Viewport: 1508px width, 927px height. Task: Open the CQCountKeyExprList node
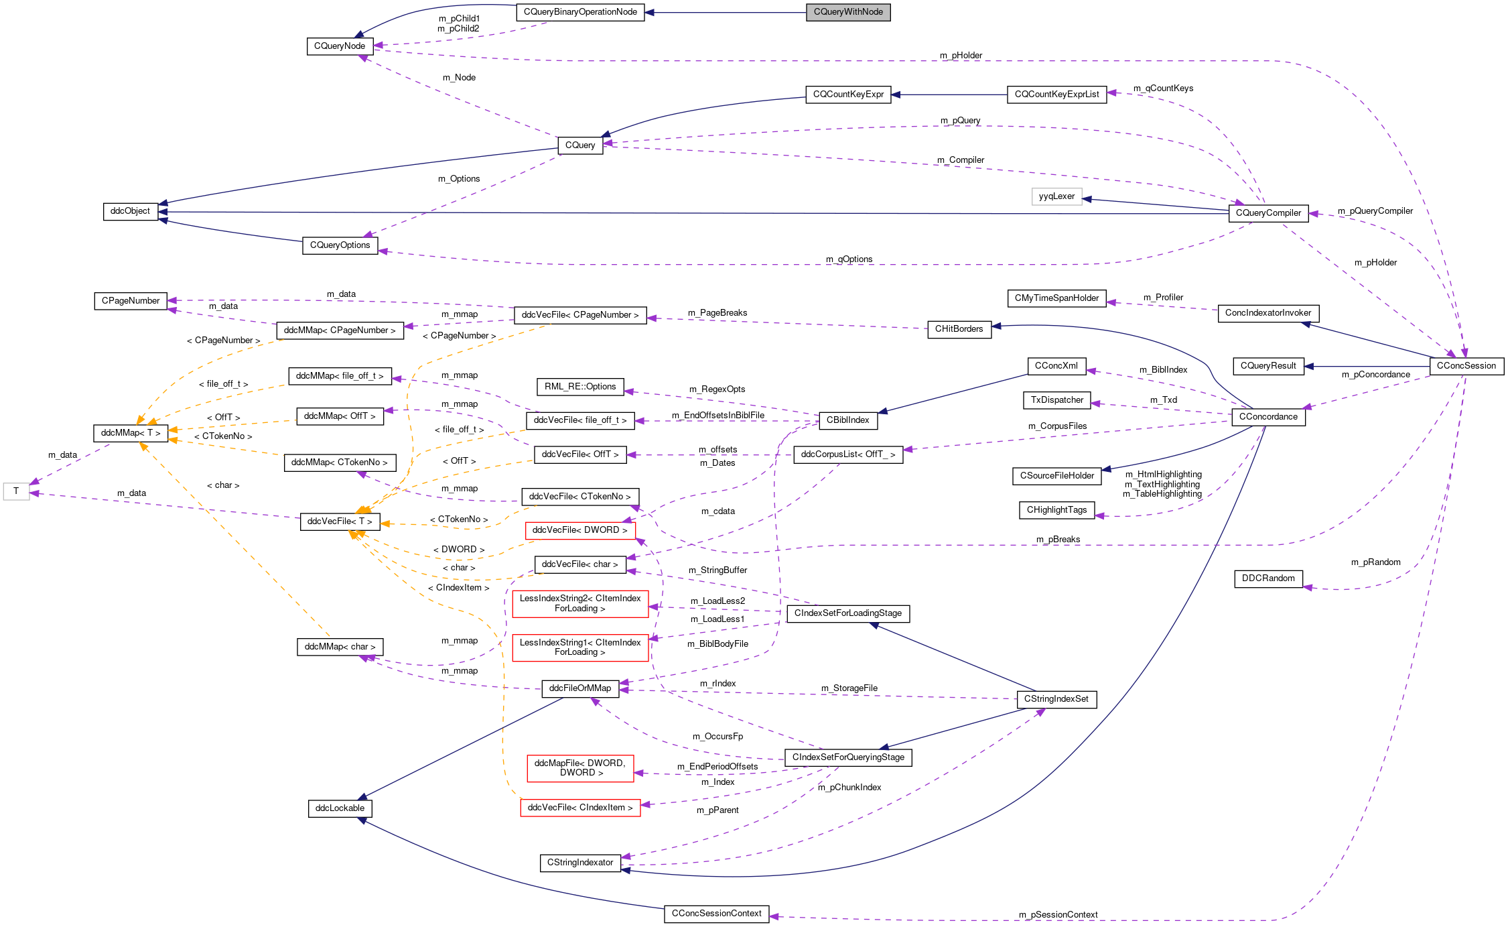point(1056,95)
